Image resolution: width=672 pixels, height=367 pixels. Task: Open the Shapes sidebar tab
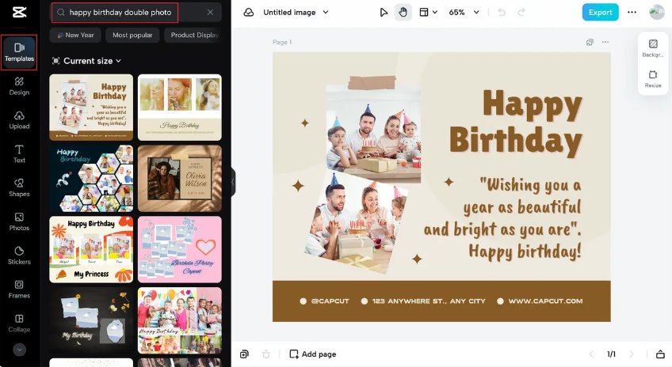(19, 187)
